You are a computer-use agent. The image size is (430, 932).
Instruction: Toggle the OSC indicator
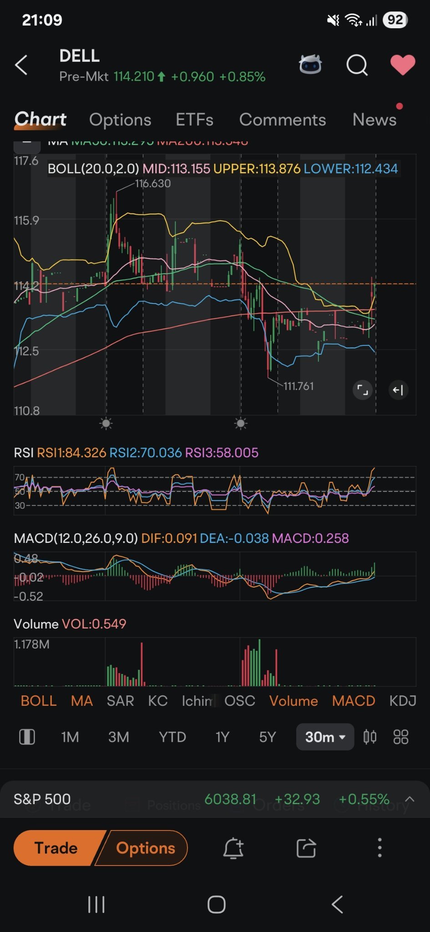tap(240, 701)
